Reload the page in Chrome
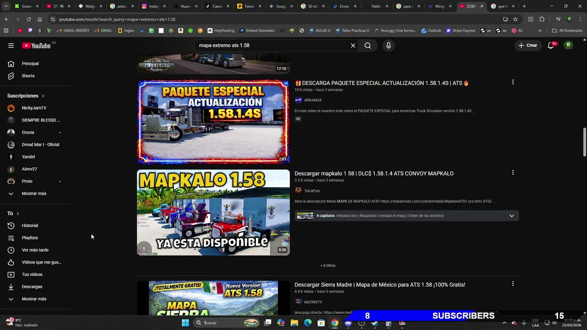The height and width of the screenshot is (330, 587). (28, 19)
